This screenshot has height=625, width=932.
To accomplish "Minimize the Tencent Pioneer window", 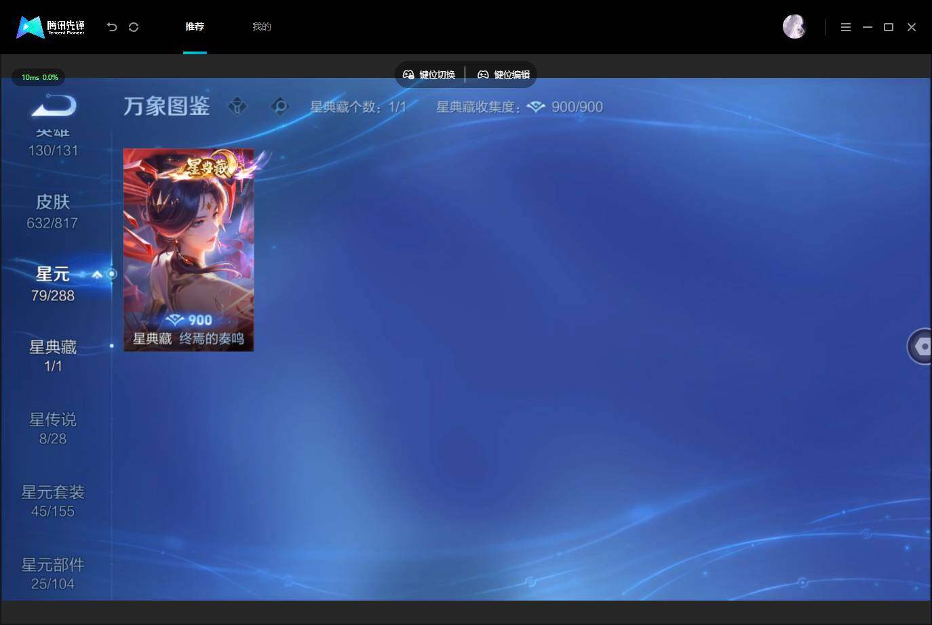I will click(x=867, y=27).
